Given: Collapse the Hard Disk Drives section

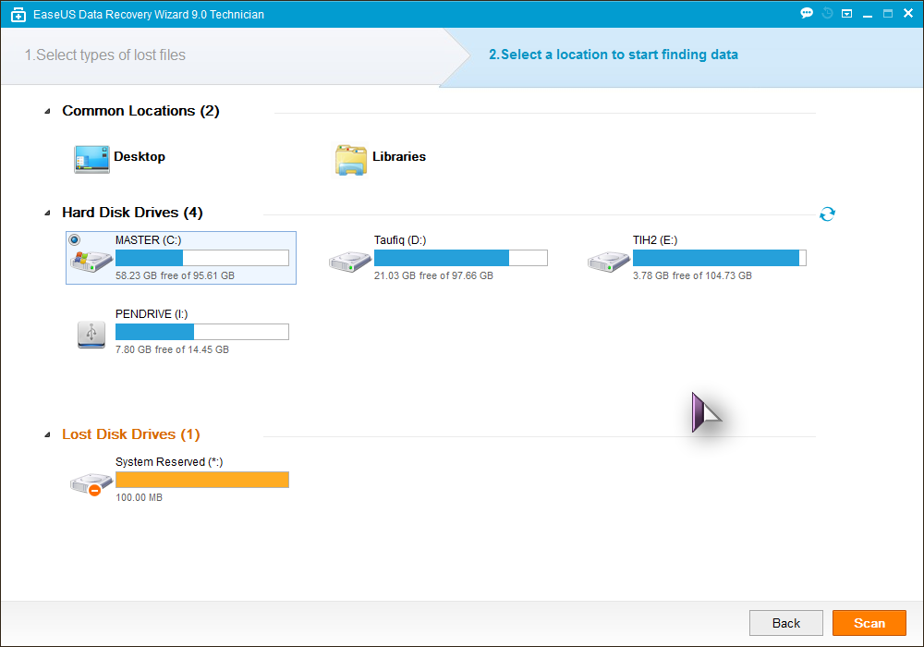Looking at the screenshot, I should tap(48, 214).
